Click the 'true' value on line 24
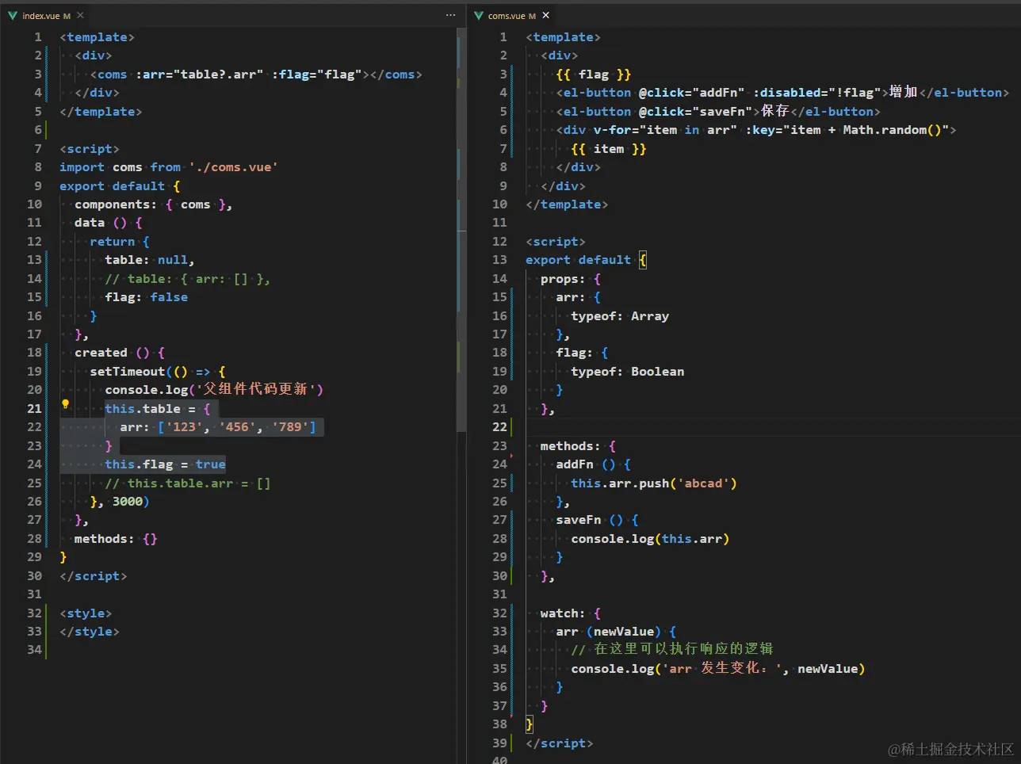This screenshot has height=764, width=1021. (x=211, y=464)
